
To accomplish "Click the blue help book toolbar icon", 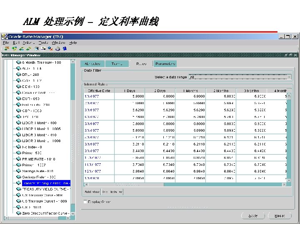I will [x=65, y=49].
